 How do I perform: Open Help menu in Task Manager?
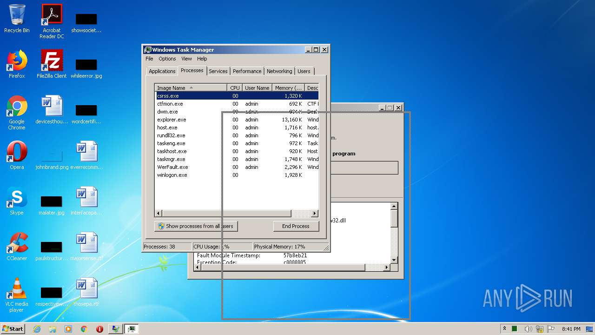[x=202, y=59]
